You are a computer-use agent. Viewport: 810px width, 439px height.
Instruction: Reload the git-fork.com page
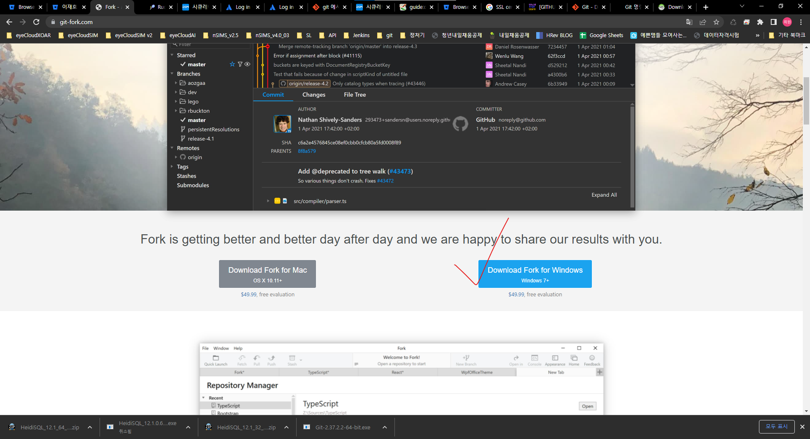[x=36, y=22]
